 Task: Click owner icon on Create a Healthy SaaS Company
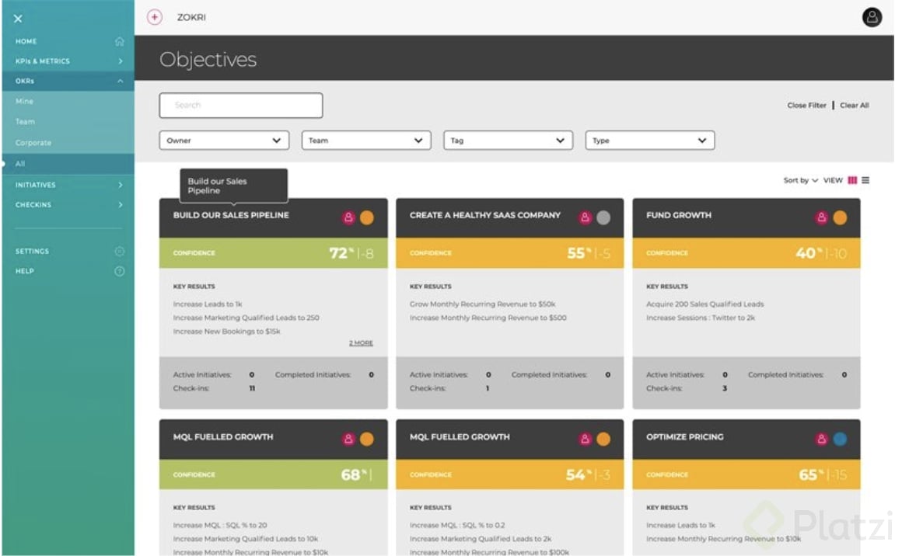coord(585,217)
